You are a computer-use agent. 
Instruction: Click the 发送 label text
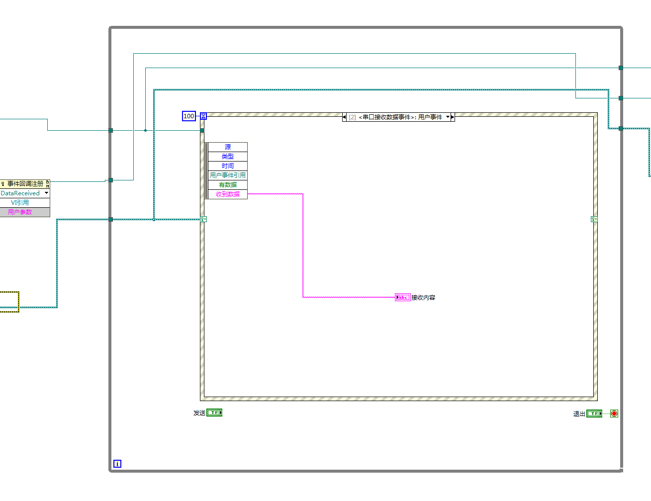[x=199, y=413]
